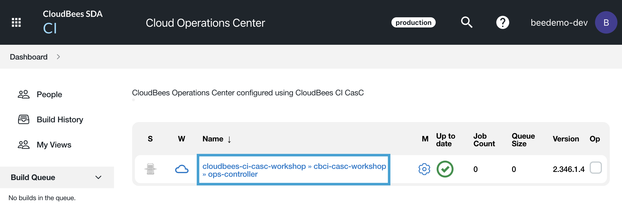622x206 pixels.
Task: Click the controller server status icon
Action: (150, 169)
